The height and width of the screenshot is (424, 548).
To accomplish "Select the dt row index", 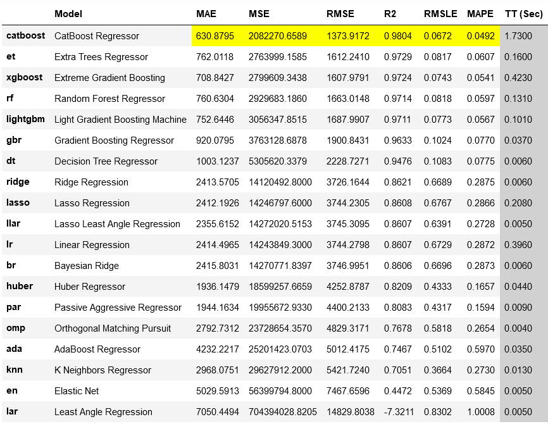I will [x=11, y=161].
